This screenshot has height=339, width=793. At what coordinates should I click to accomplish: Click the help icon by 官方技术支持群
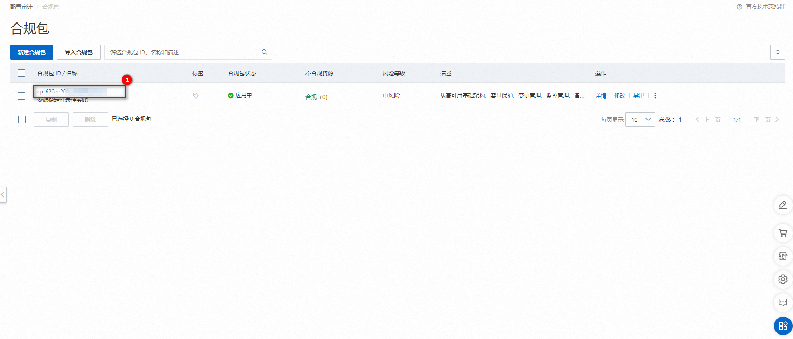tap(739, 7)
